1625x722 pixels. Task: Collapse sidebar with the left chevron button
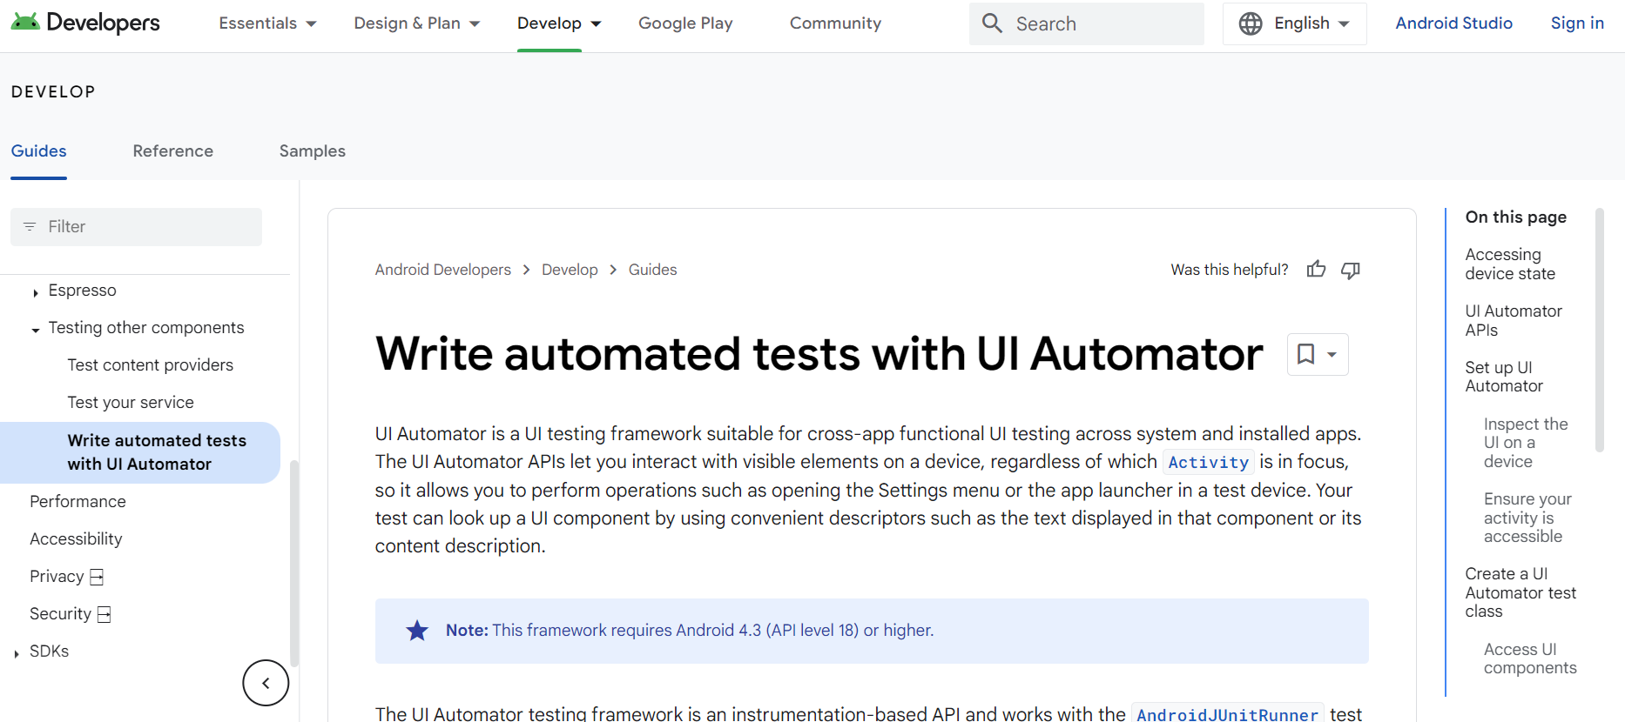tap(266, 683)
